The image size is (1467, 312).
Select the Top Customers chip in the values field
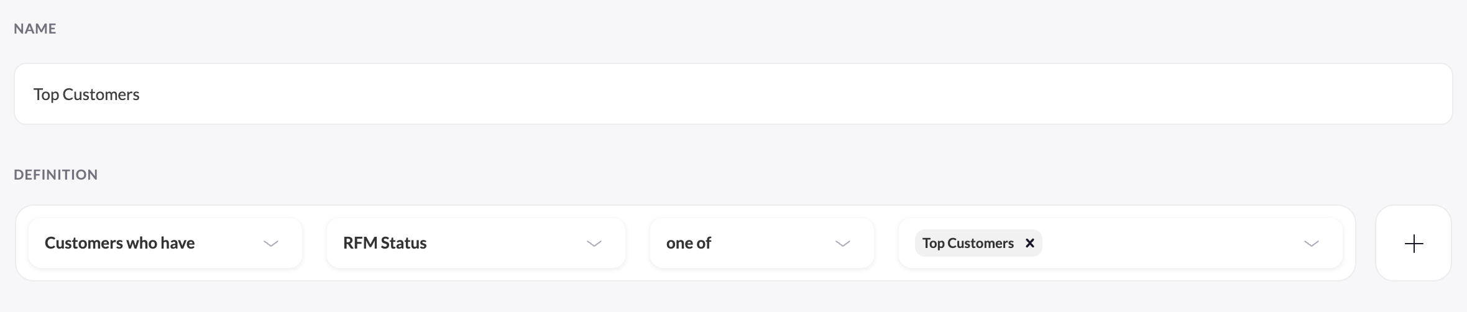tap(967, 243)
